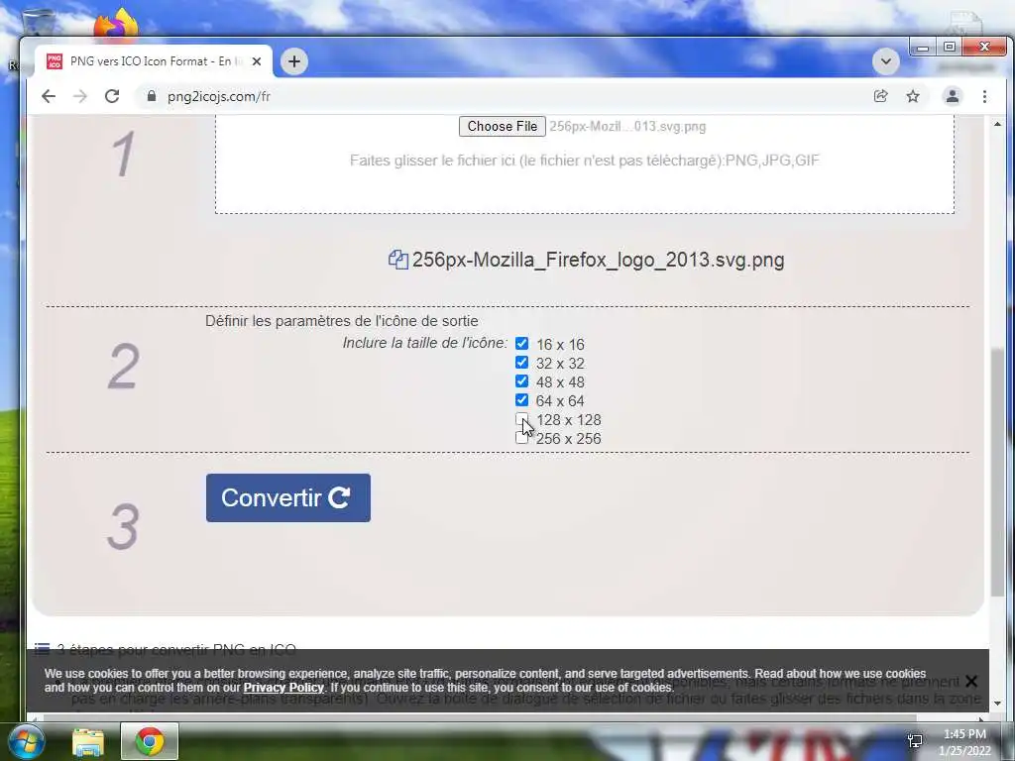Click the Chrome taskbar icon
This screenshot has height=761, width=1015.
pyautogui.click(x=150, y=741)
